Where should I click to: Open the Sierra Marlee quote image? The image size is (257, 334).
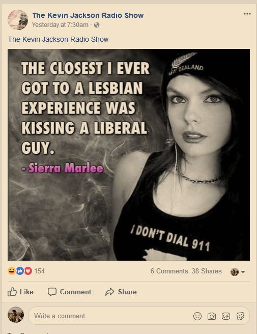[129, 155]
